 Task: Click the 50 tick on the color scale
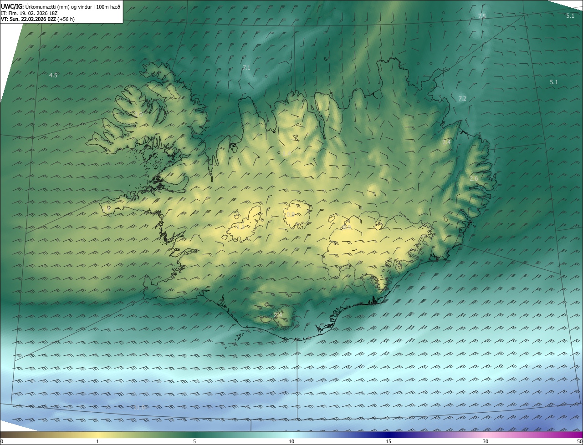[x=579, y=441]
